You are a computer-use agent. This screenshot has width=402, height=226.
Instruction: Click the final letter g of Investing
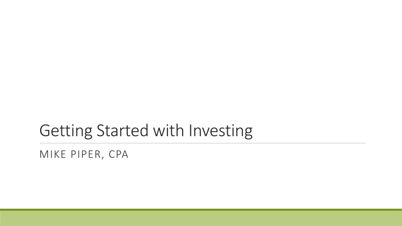[x=248, y=133]
